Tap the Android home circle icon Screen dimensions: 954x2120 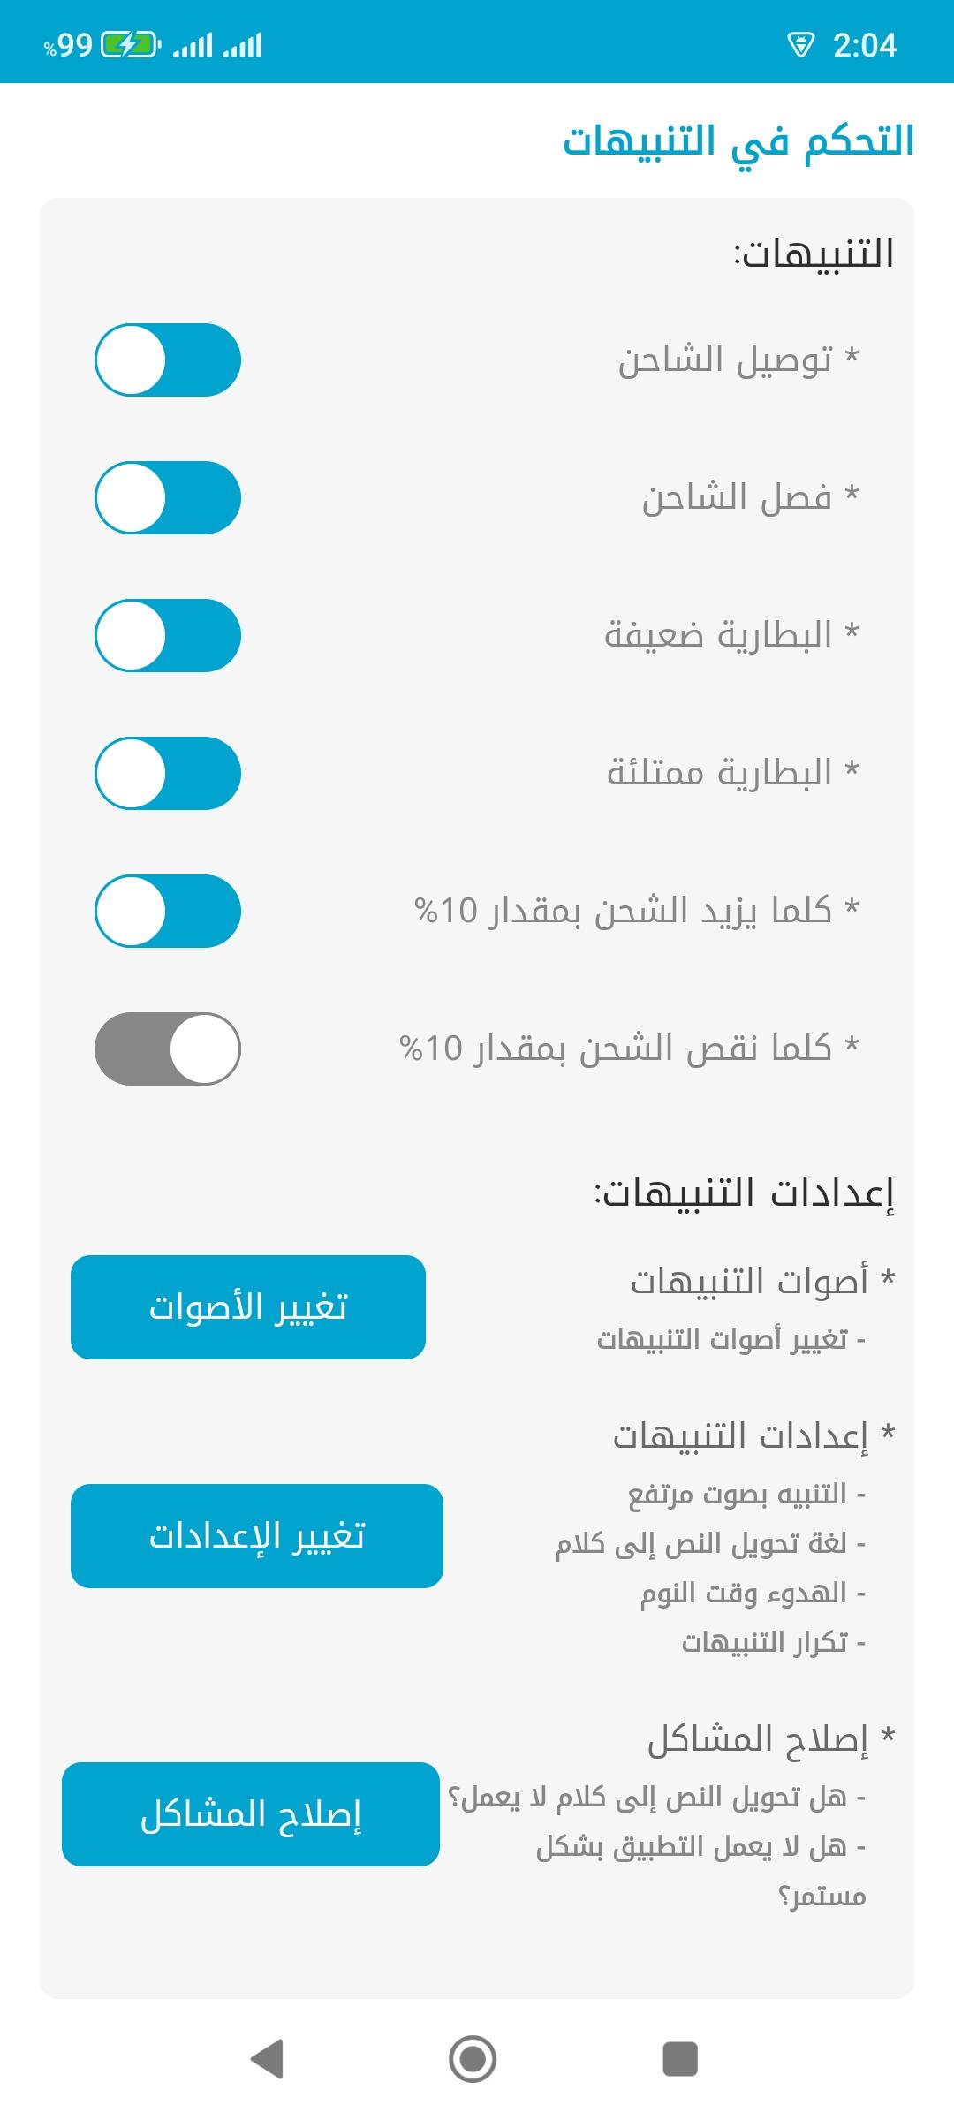[473, 2058]
